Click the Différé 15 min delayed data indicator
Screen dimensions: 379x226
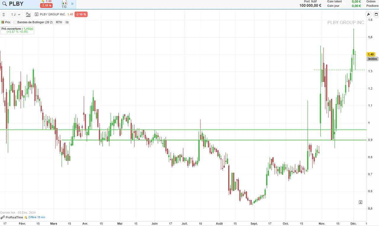35,217
